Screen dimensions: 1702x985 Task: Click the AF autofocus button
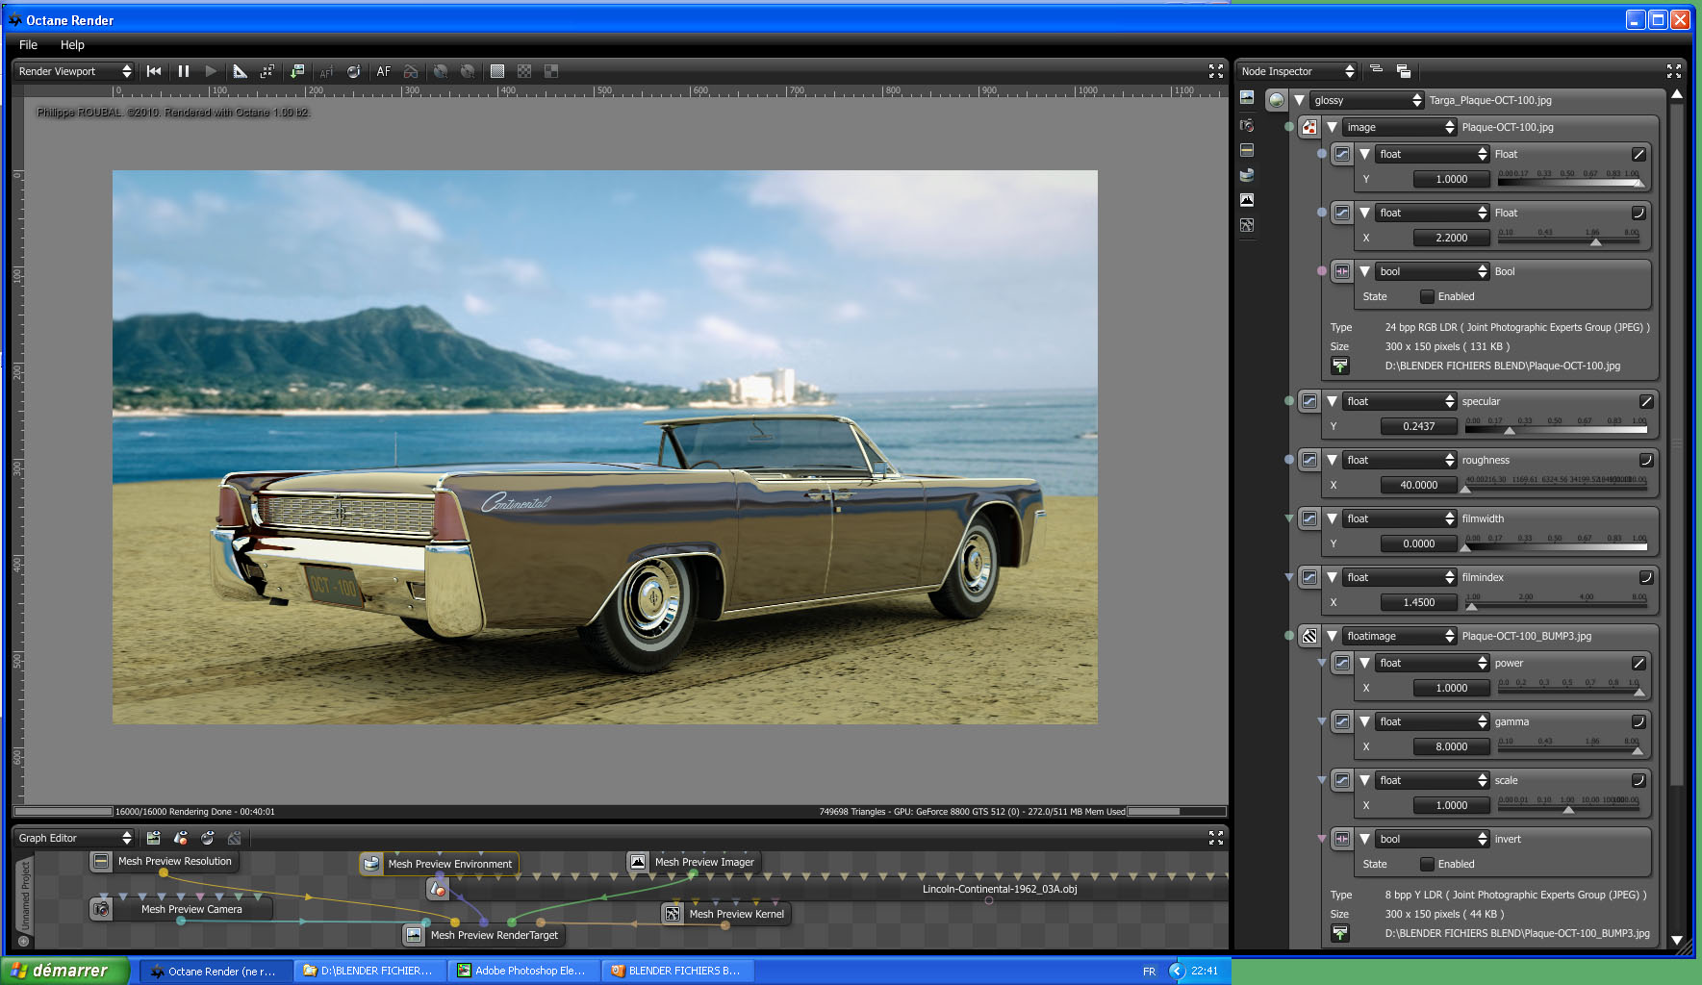(384, 71)
